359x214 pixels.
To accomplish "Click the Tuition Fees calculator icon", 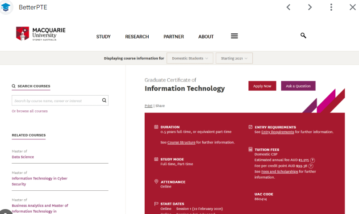I will 250,149.
